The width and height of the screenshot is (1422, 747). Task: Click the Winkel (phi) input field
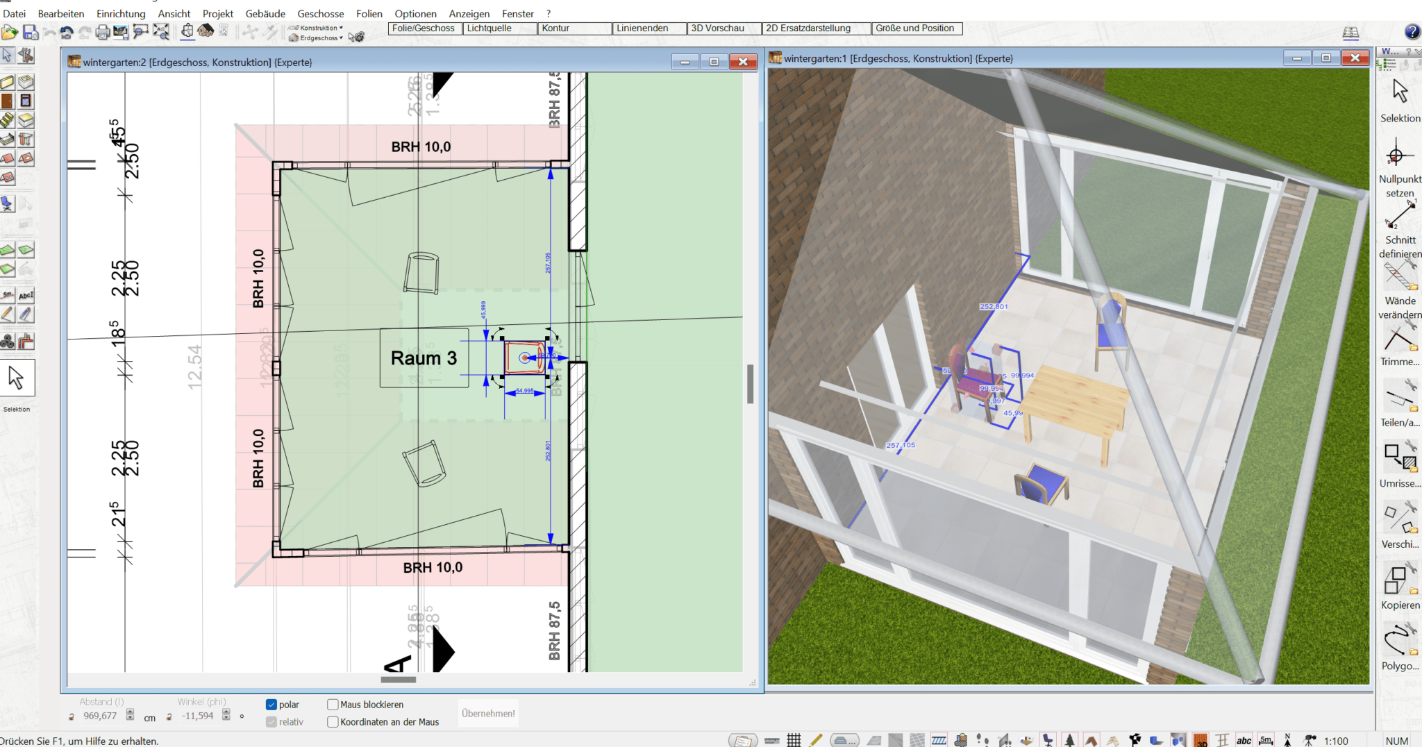coord(197,716)
